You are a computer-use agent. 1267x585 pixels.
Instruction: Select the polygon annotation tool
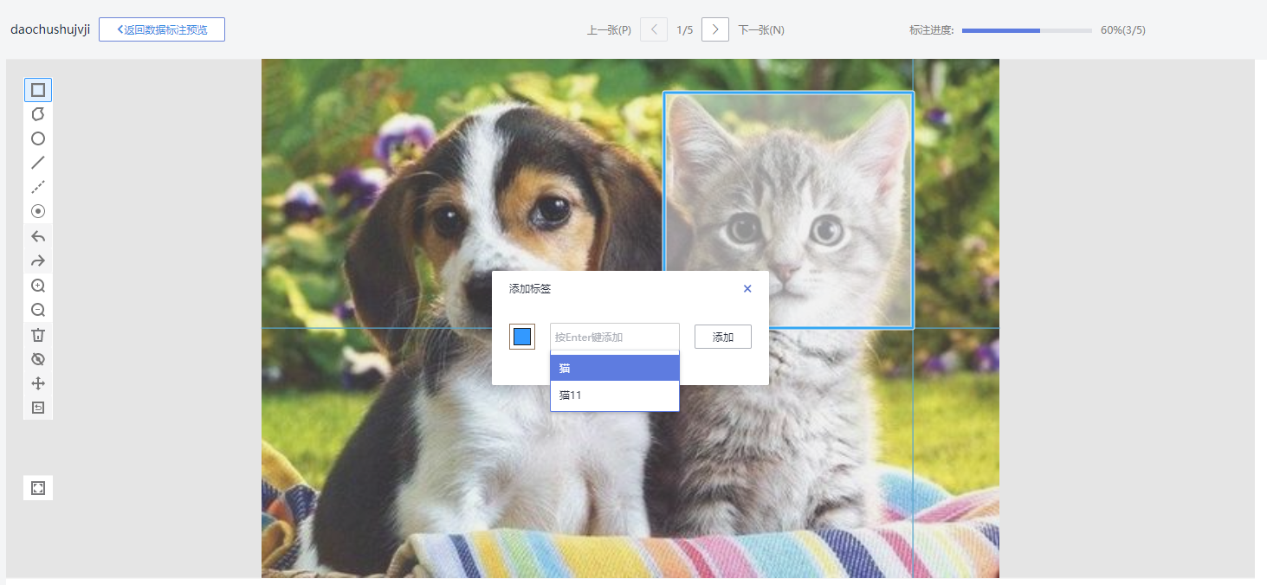(x=38, y=114)
